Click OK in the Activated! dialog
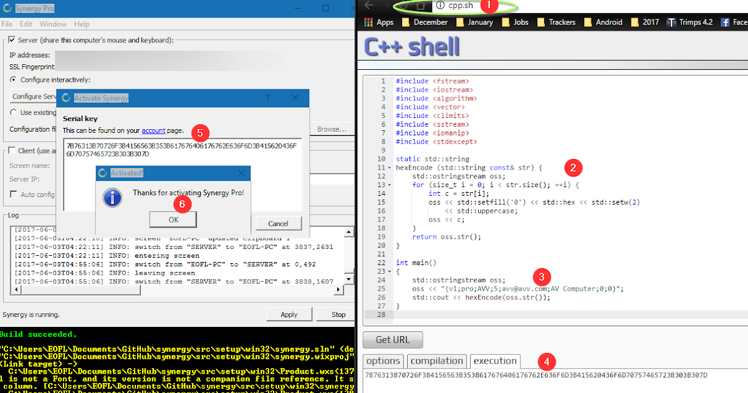This screenshot has height=393, width=748. [173, 219]
